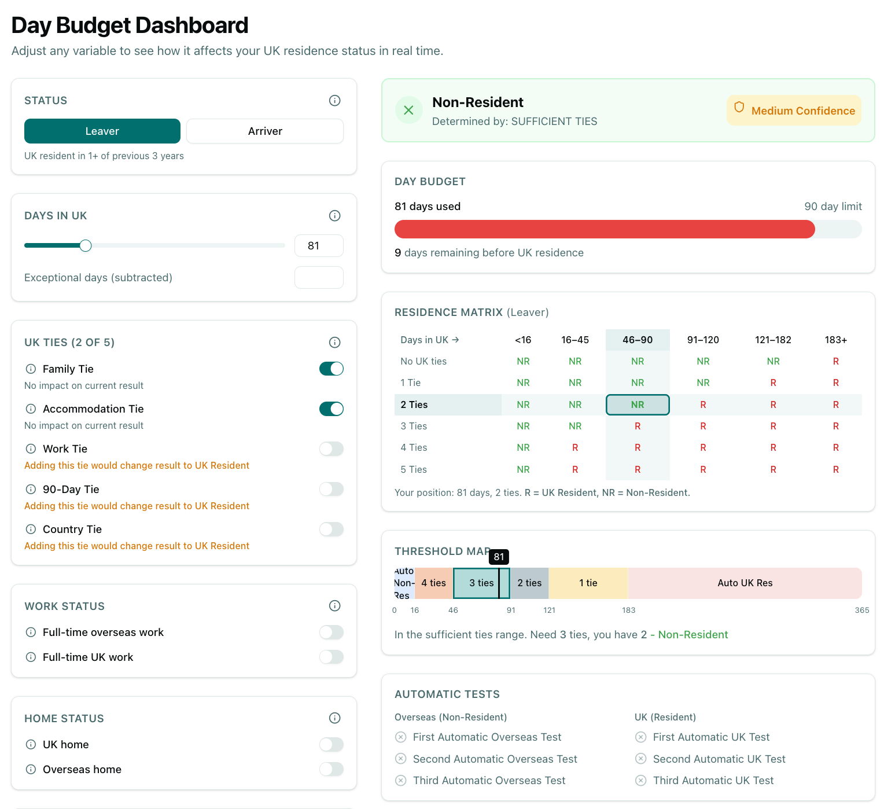
Task: Disable the Accommodation Tie toggle
Action: 331,409
